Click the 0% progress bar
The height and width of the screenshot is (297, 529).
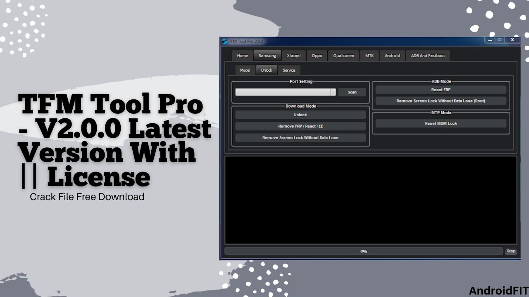pos(364,251)
